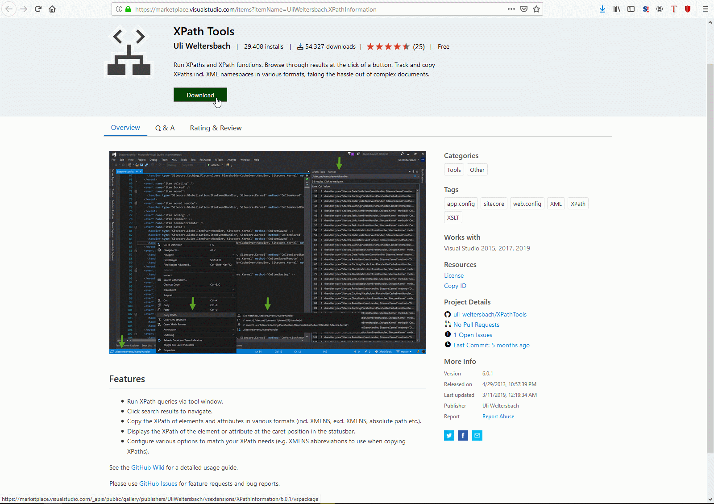
Task: Click the XPath tag
Action: [x=578, y=204]
